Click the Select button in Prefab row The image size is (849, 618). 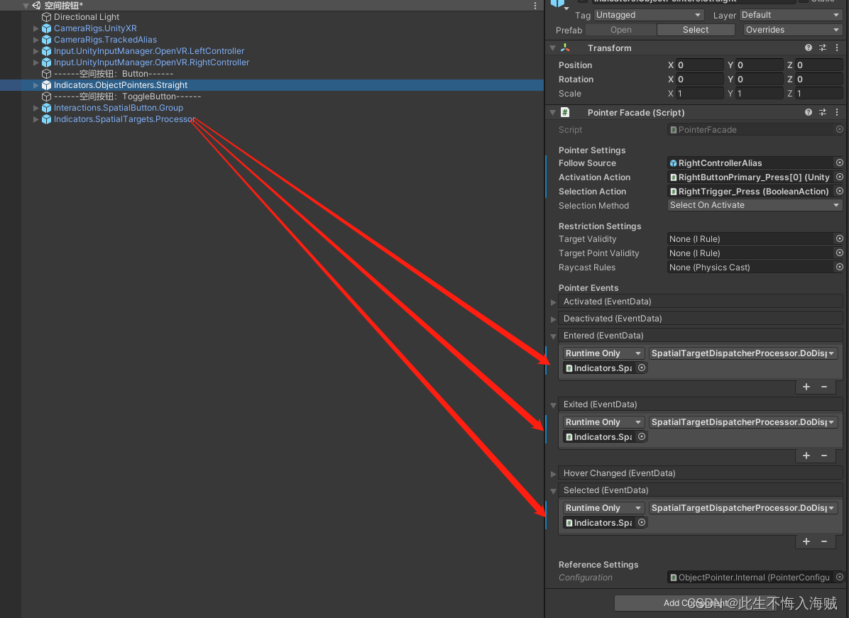(x=695, y=29)
